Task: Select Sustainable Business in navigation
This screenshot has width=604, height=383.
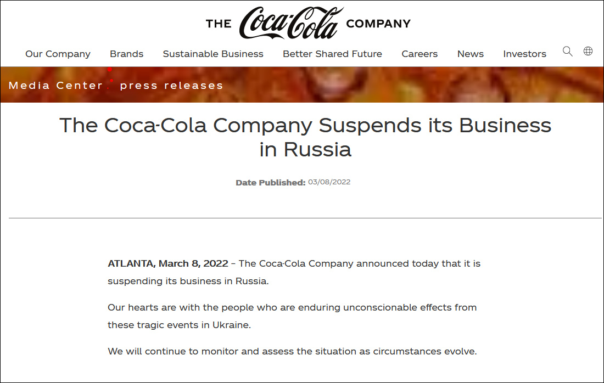Action: [x=213, y=54]
